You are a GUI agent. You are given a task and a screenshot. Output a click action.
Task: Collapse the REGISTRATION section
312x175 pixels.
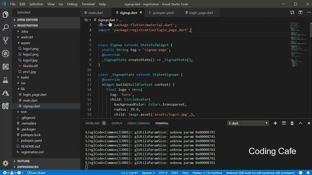click(x=46, y=25)
